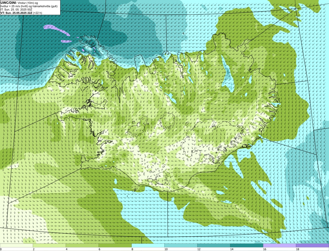Click the 'hviður > 25 m/s (hvítt)' legend line

tap(29, 6)
